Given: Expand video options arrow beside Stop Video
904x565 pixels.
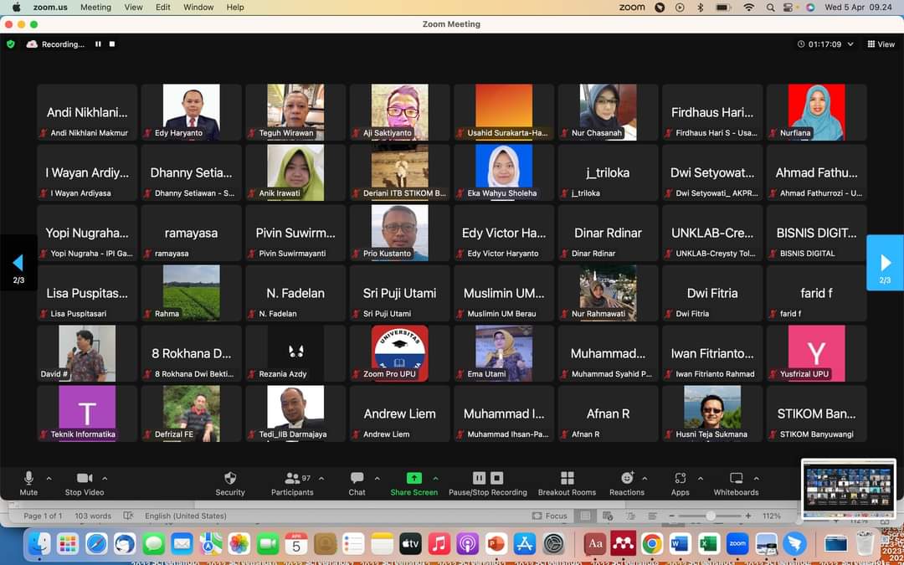Looking at the screenshot, I should pos(105,479).
